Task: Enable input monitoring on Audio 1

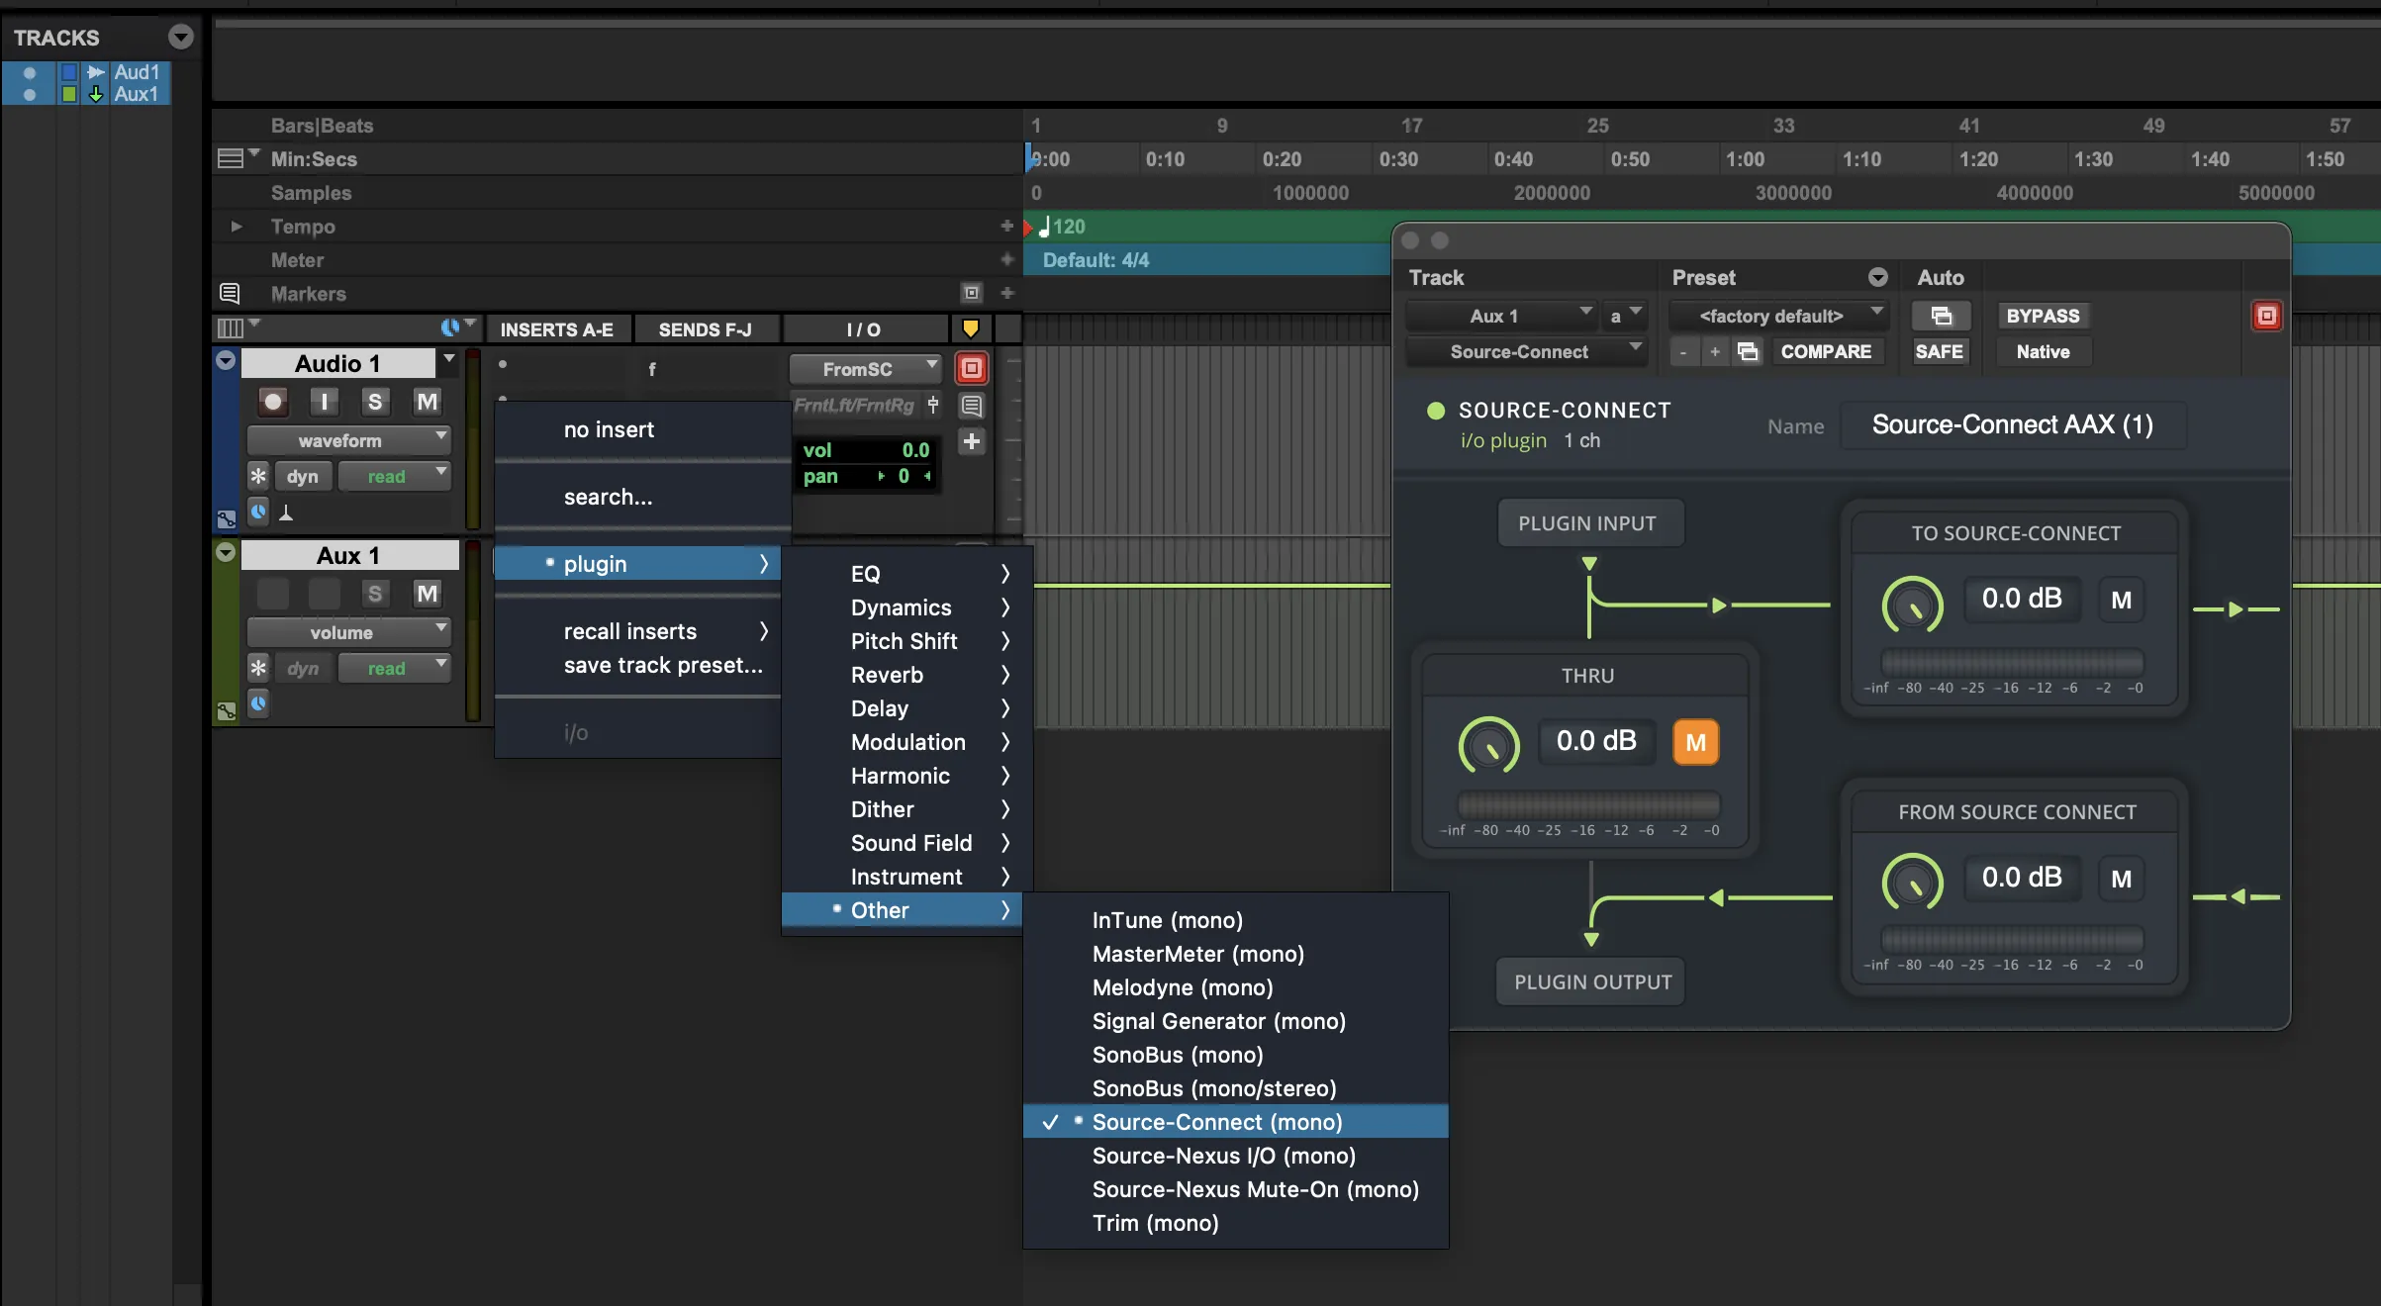Action: point(324,402)
